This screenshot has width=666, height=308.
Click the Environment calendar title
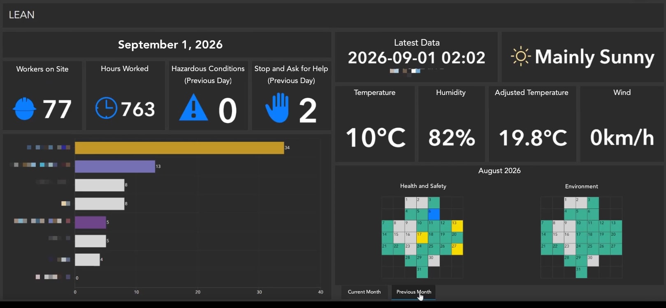582,186
